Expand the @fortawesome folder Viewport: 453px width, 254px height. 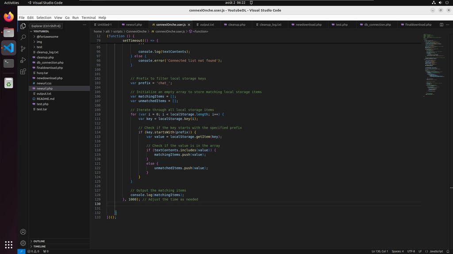(x=47, y=37)
